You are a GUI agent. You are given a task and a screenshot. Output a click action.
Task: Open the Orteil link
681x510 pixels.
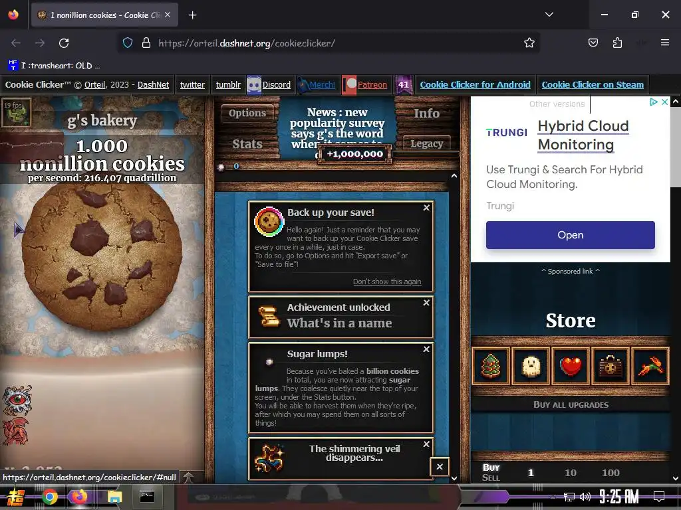(94, 84)
